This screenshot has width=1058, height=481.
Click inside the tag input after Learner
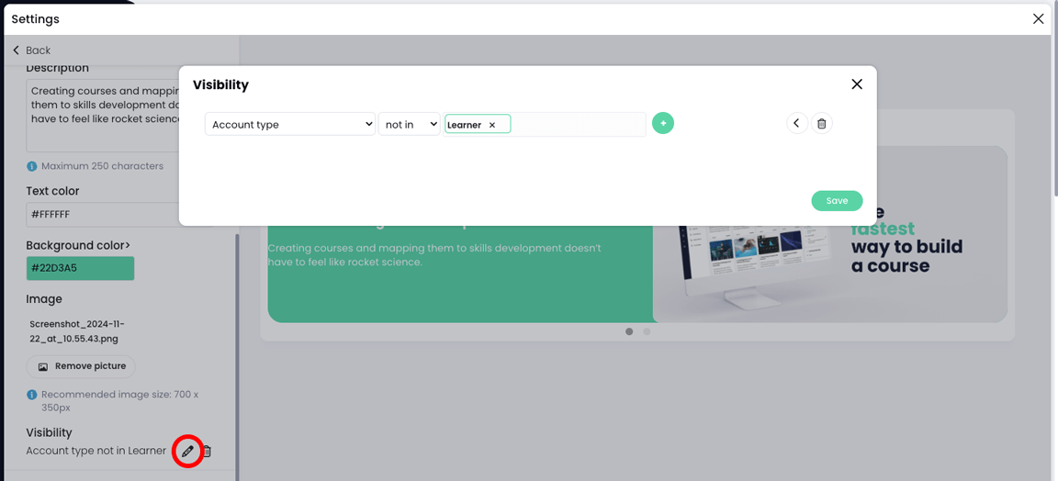click(x=578, y=125)
